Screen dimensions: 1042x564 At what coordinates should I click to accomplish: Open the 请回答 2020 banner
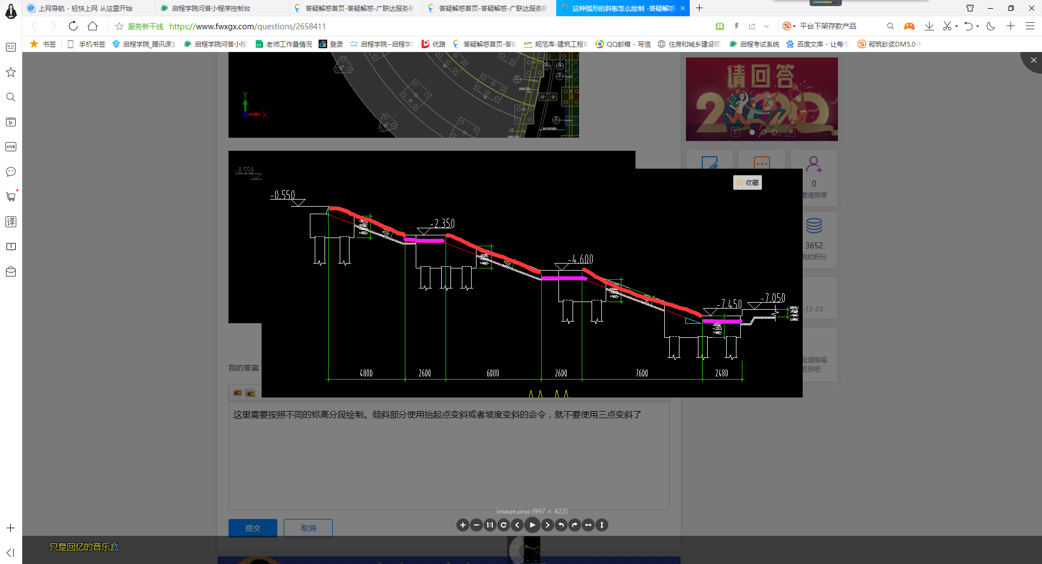pos(761,99)
